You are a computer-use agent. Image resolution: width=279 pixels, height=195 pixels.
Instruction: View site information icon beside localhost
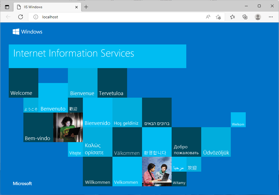pyautogui.click(x=36, y=17)
